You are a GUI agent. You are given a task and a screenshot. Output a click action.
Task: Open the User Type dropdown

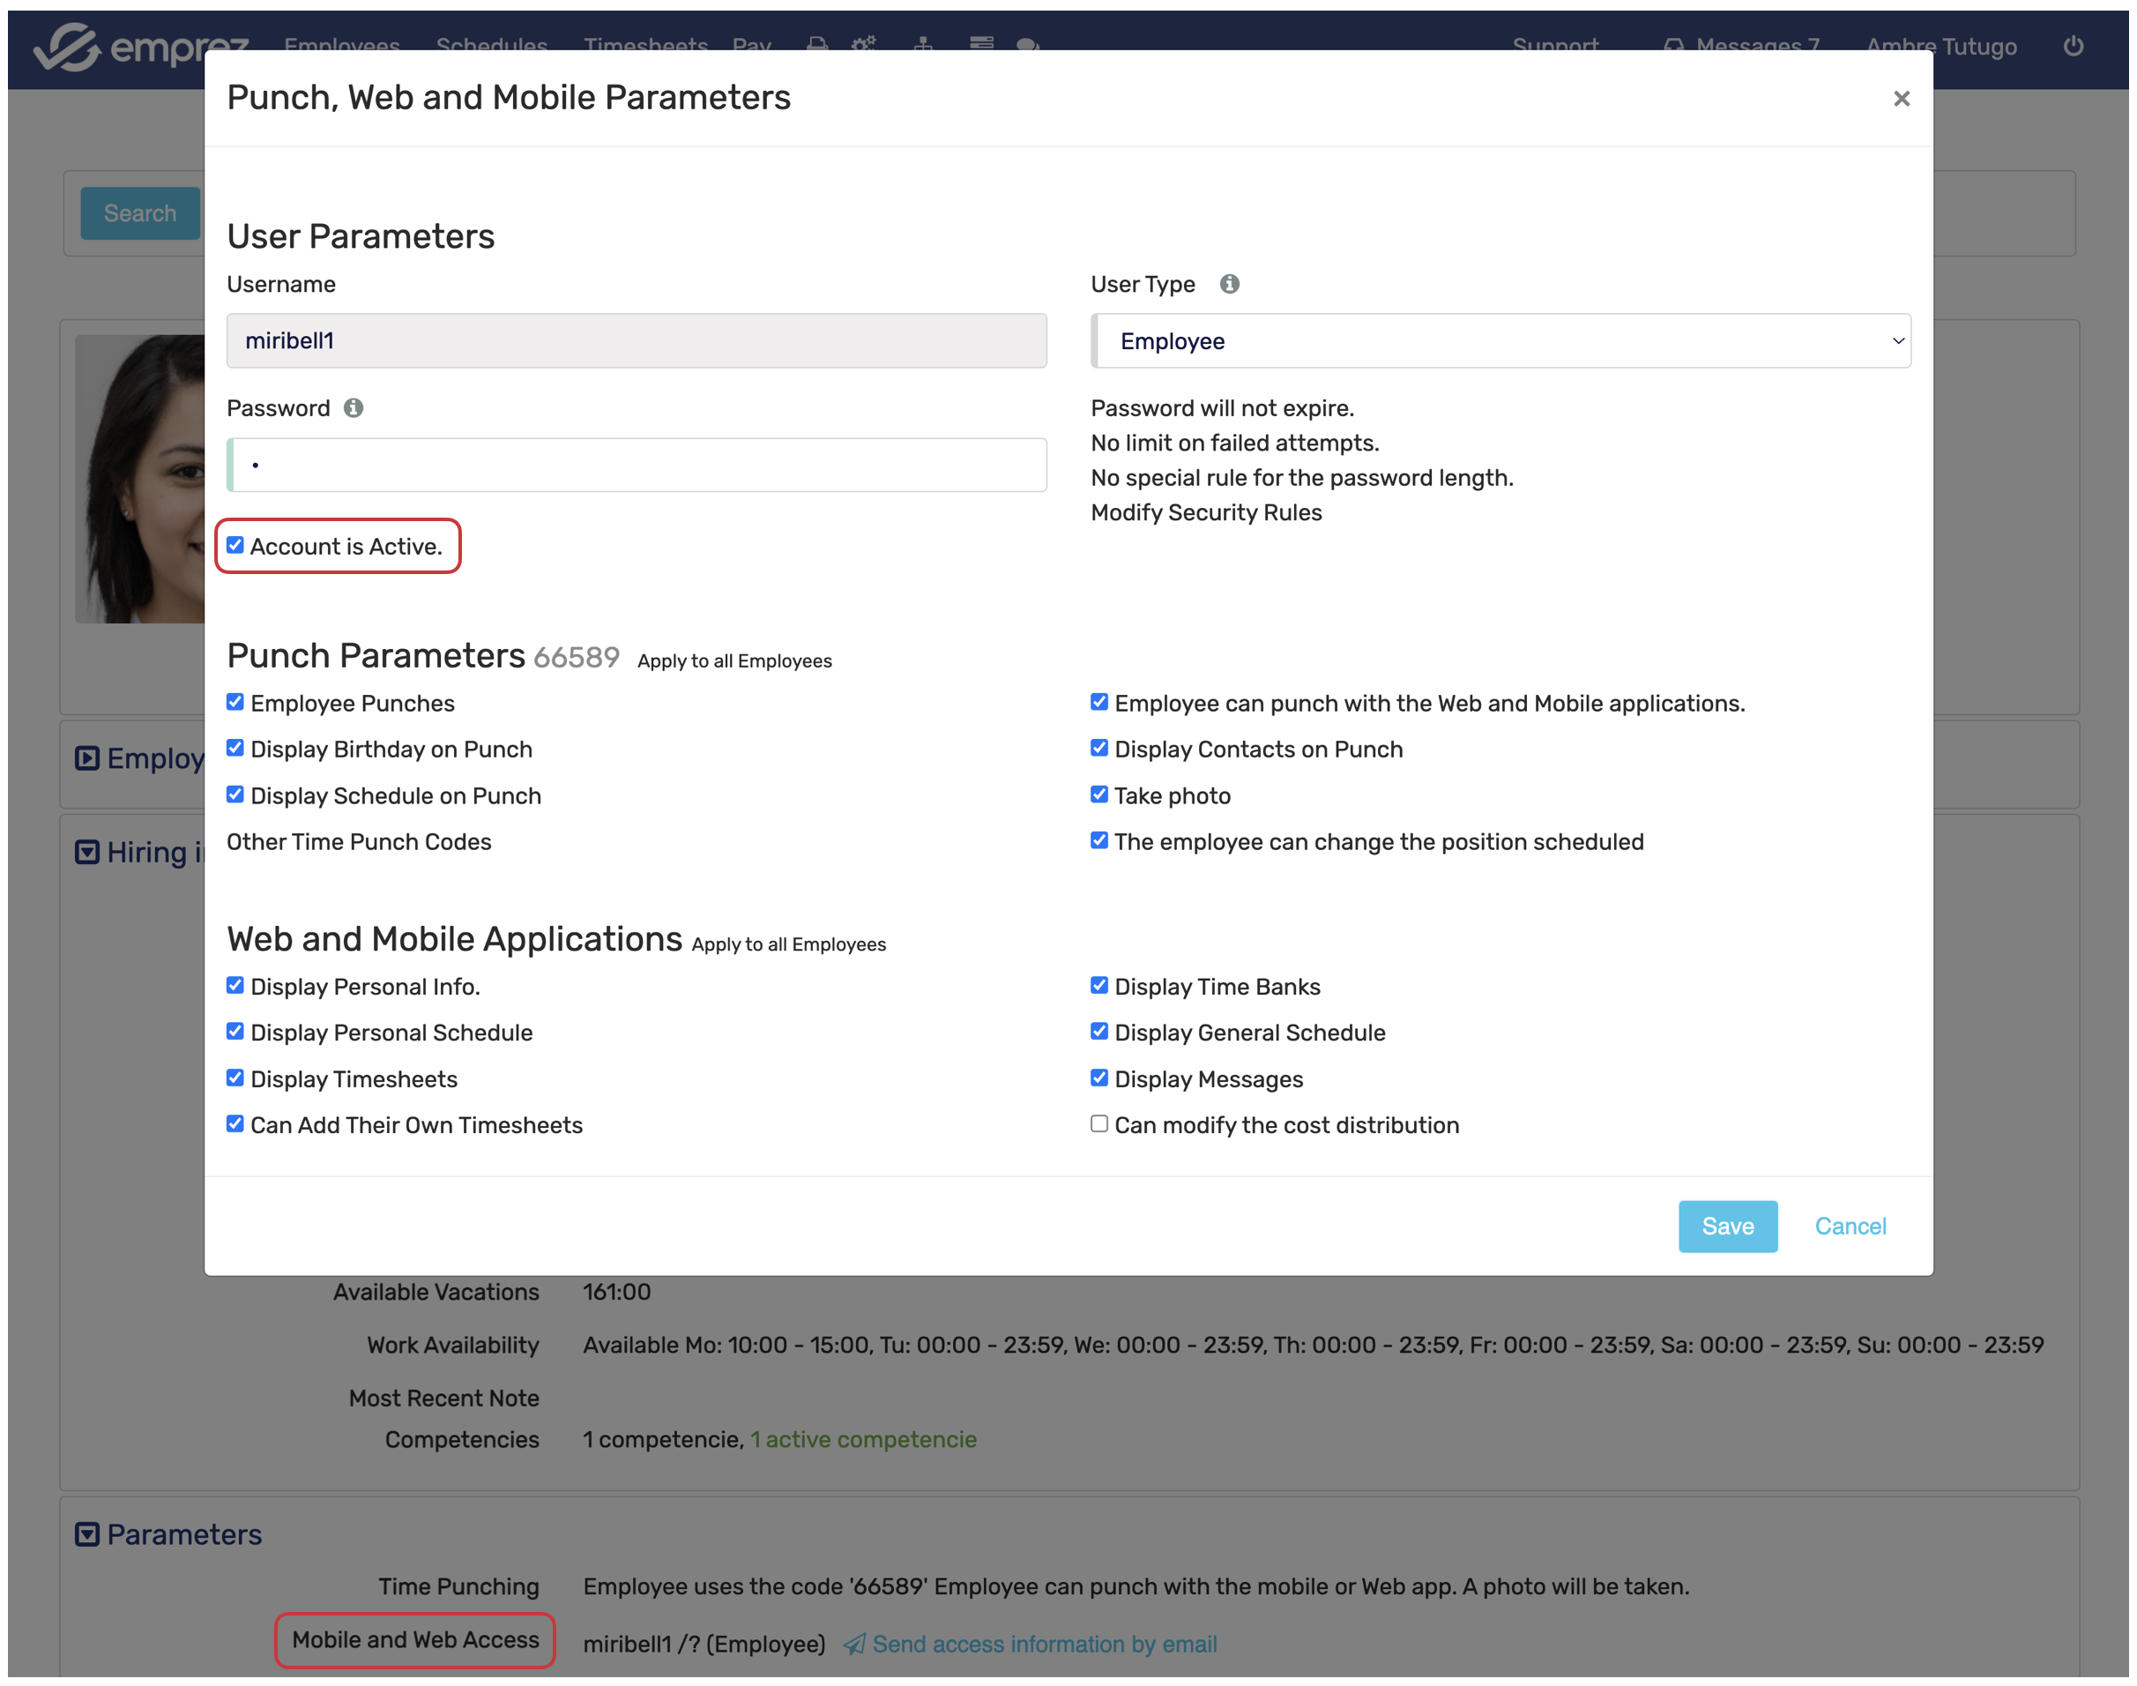[1500, 341]
